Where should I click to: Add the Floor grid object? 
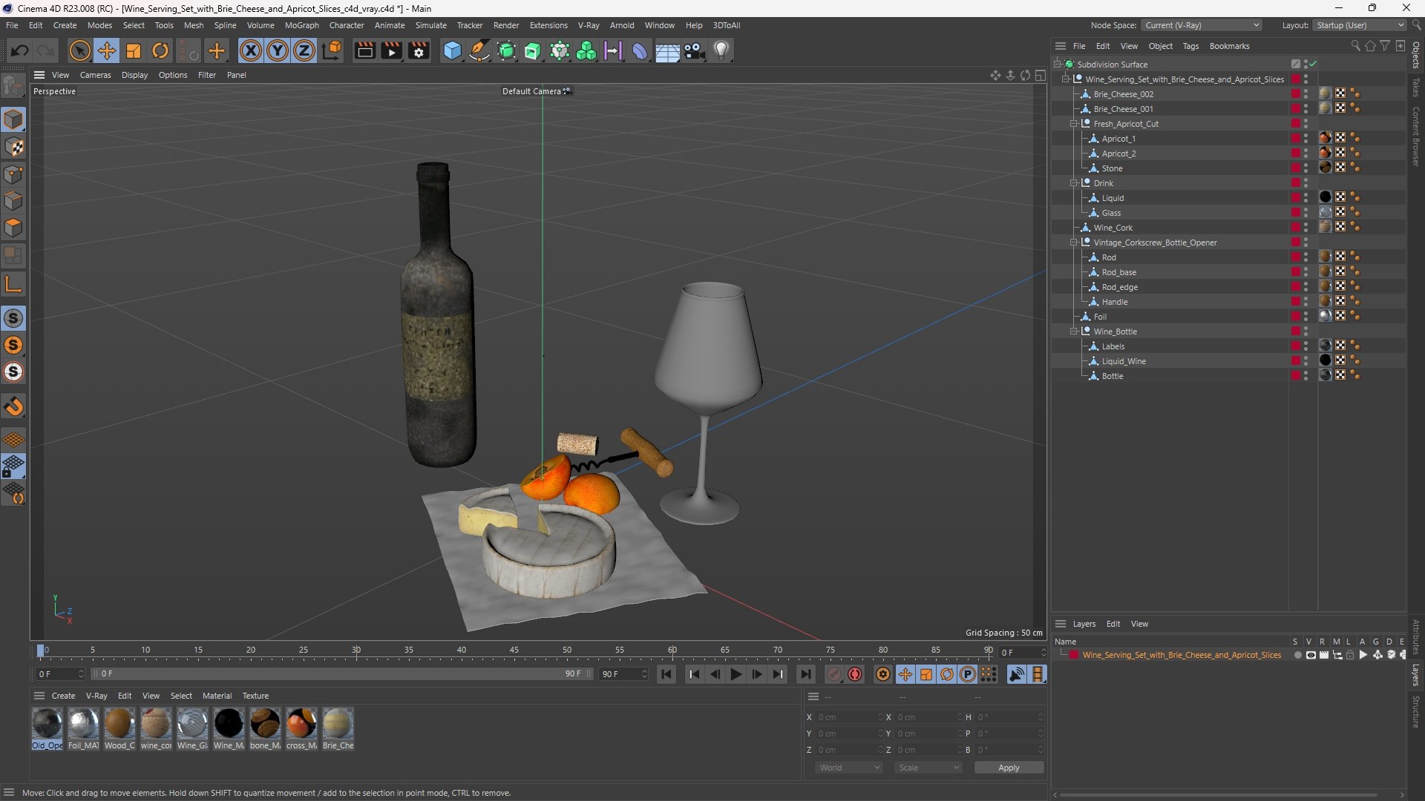(667, 50)
